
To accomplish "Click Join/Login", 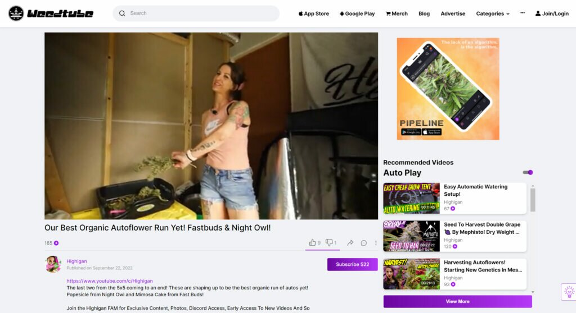I will (552, 13).
